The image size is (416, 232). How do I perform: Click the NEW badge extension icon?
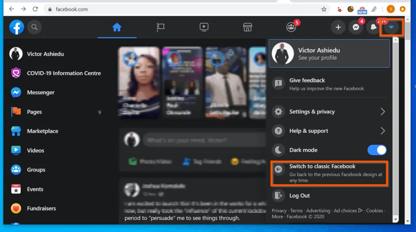tap(362, 10)
